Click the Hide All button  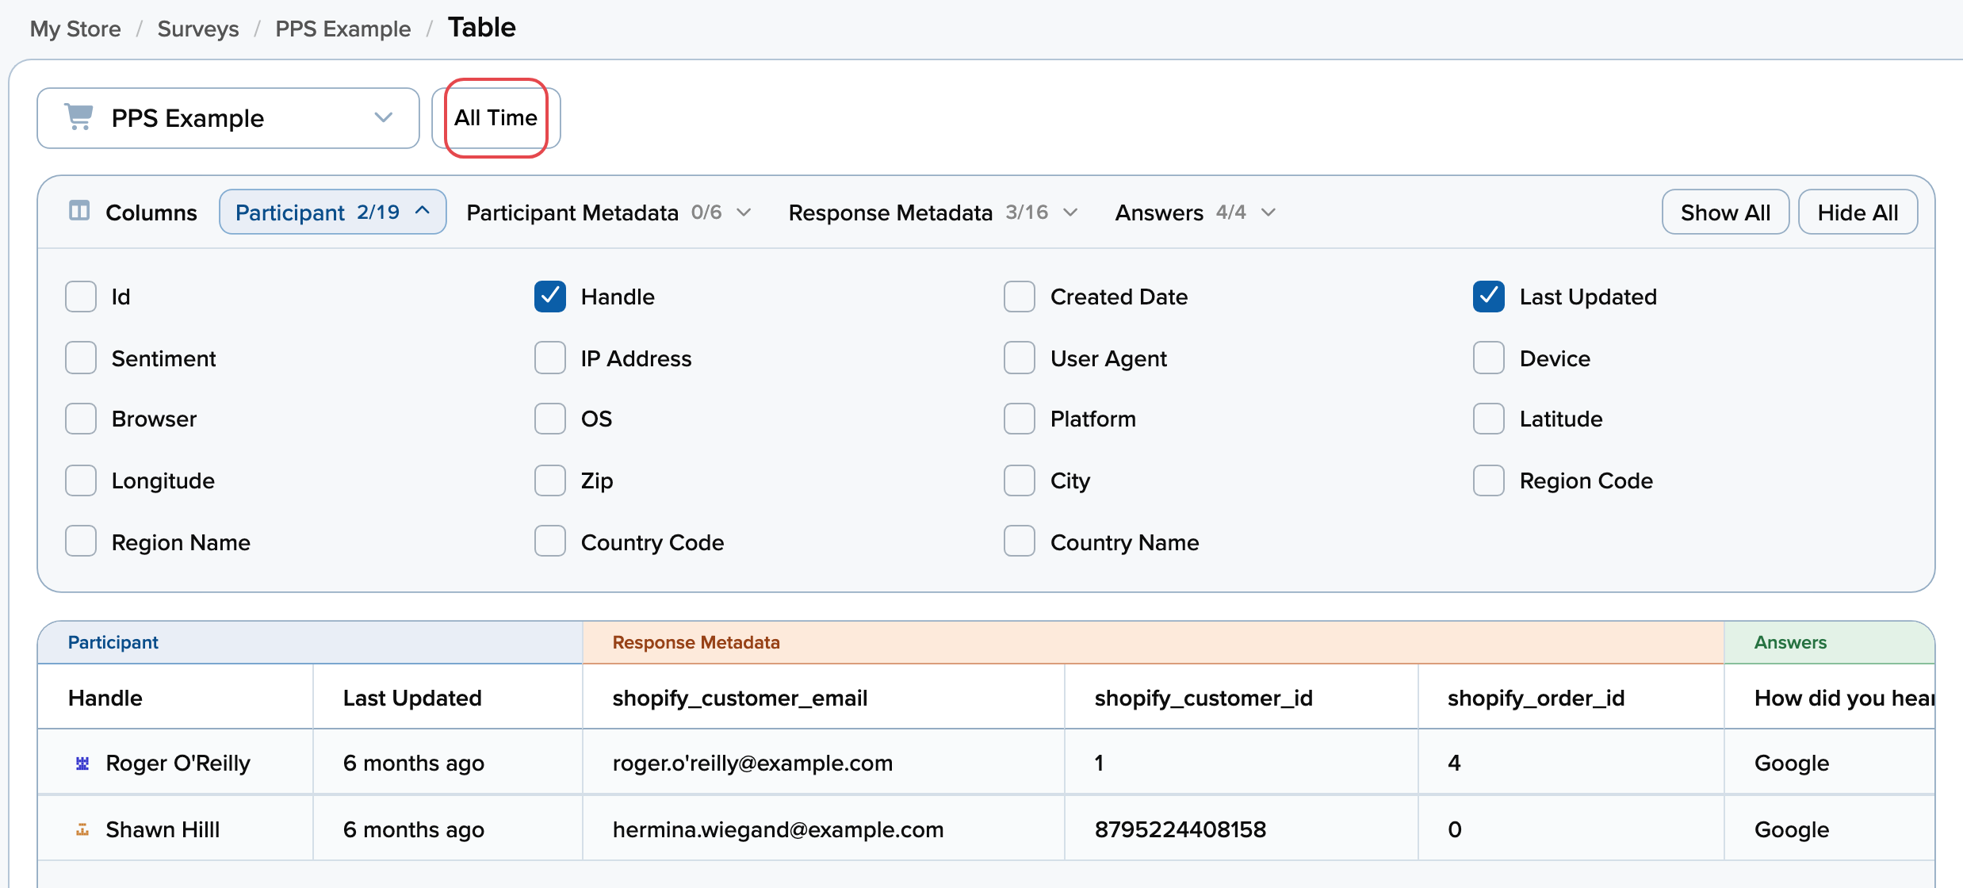pyautogui.click(x=1858, y=212)
